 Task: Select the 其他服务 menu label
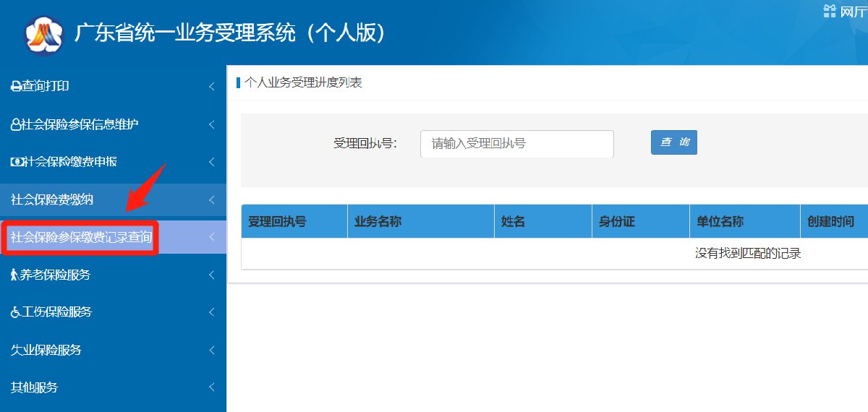(35, 387)
